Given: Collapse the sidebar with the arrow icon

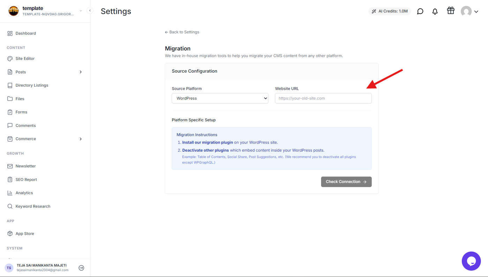Looking at the screenshot, I should tap(90, 10).
